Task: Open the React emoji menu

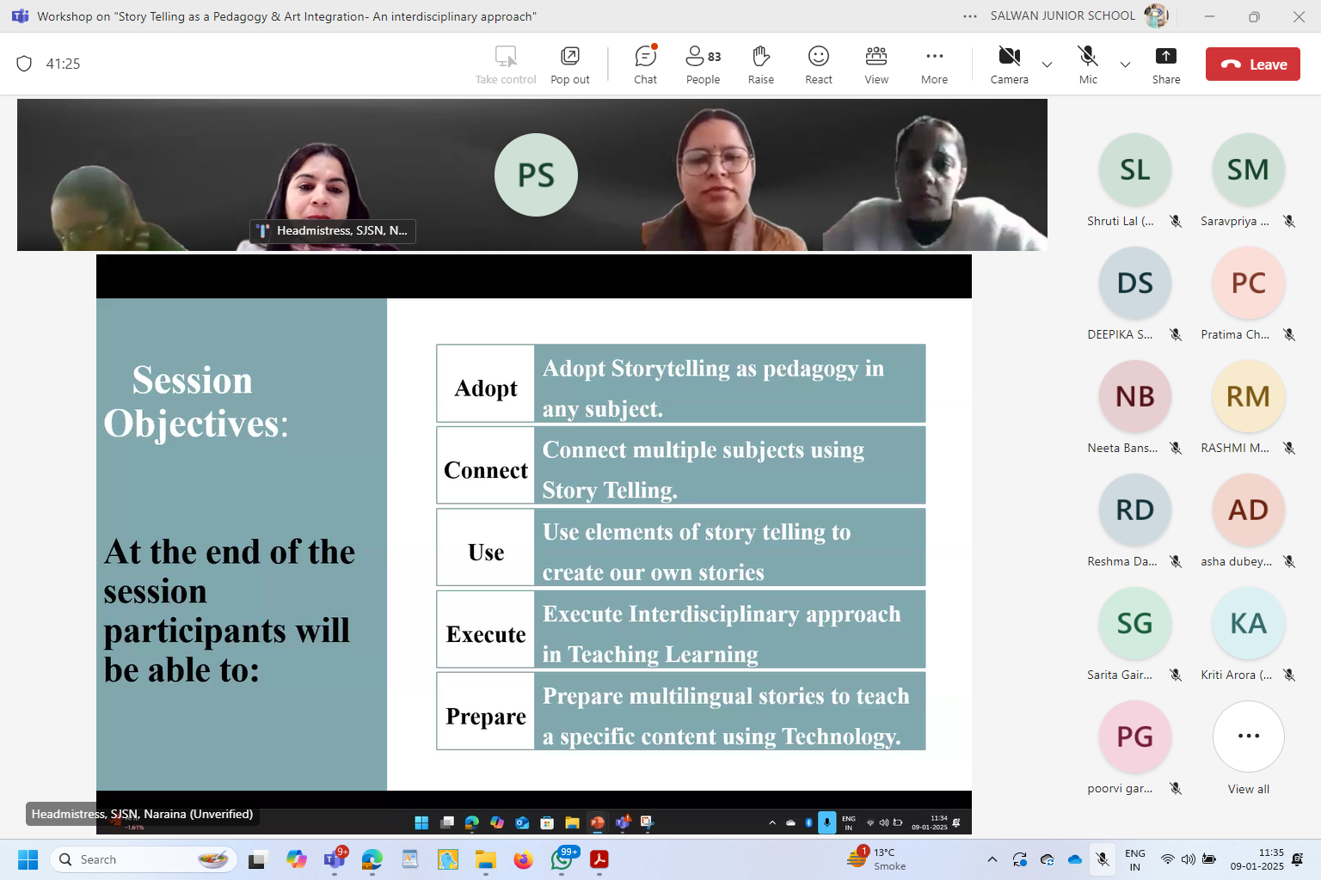Action: 818,64
